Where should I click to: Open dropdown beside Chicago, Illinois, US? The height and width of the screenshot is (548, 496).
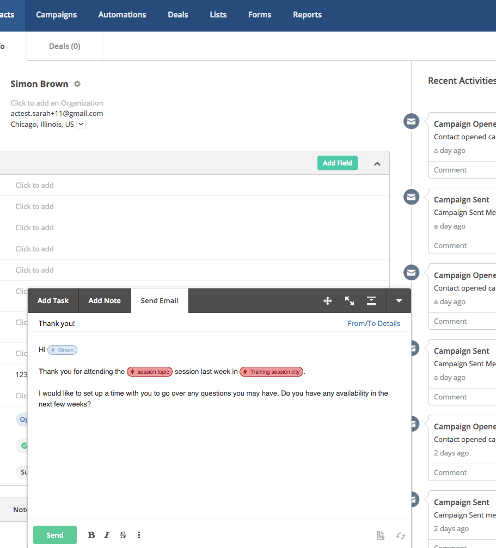[x=81, y=124]
